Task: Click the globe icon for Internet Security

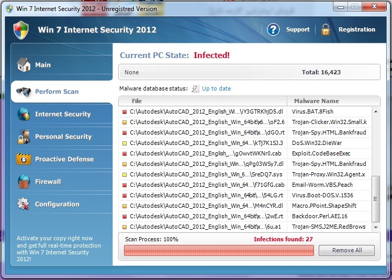Action: (24, 114)
